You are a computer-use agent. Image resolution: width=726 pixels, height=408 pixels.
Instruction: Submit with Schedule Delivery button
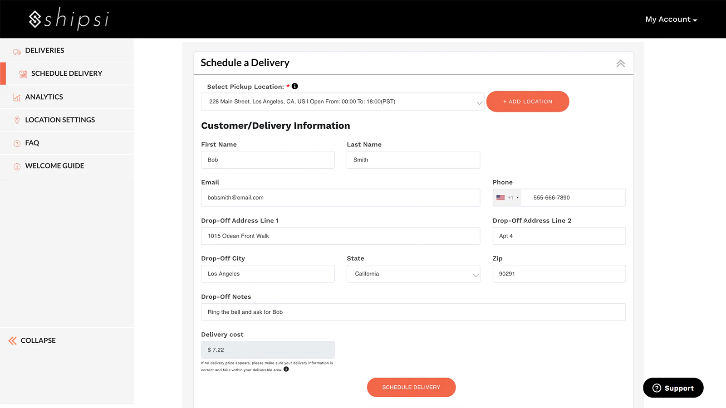click(x=411, y=387)
